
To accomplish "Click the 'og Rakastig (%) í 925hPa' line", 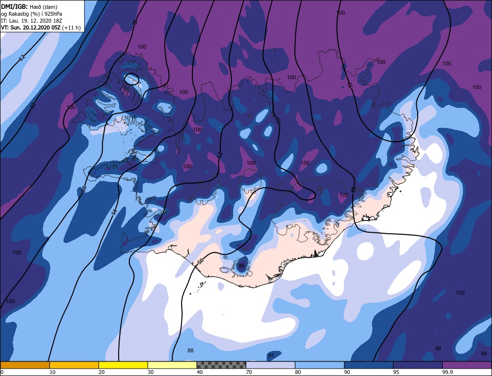I will click(x=31, y=13).
